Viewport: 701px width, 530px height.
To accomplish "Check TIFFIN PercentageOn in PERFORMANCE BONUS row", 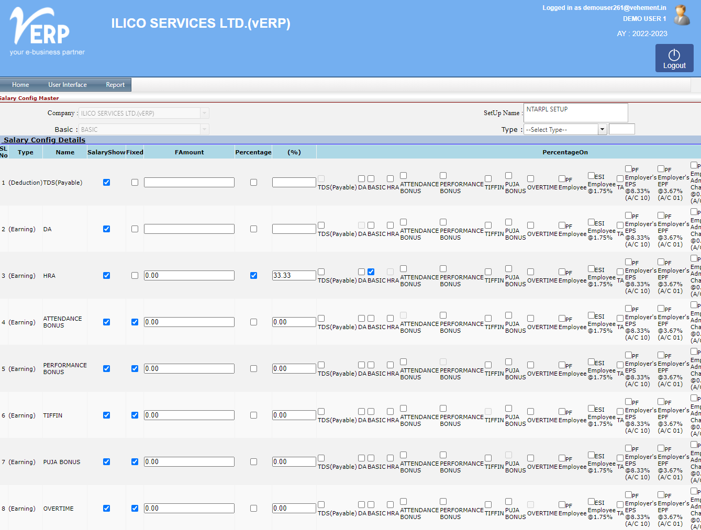I will click(x=488, y=365).
